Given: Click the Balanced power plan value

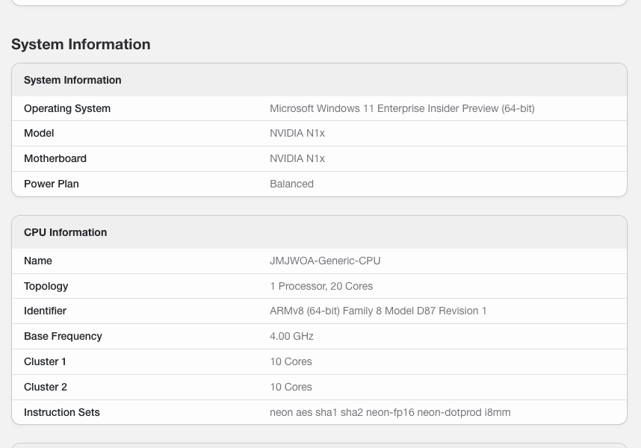Looking at the screenshot, I should [291, 184].
